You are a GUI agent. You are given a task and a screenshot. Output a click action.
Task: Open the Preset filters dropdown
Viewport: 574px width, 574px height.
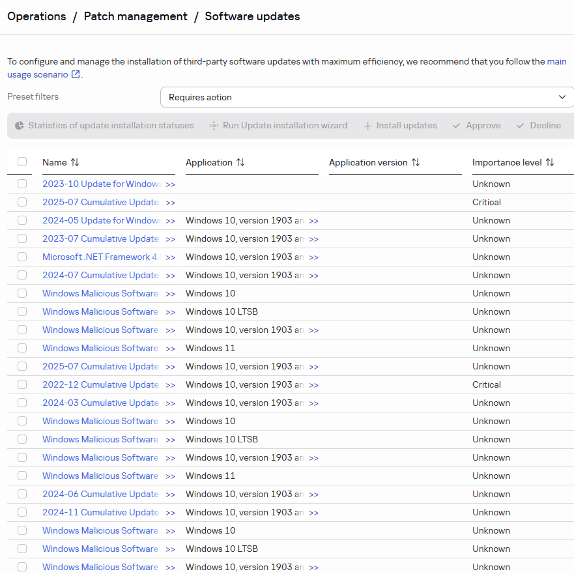coord(367,97)
